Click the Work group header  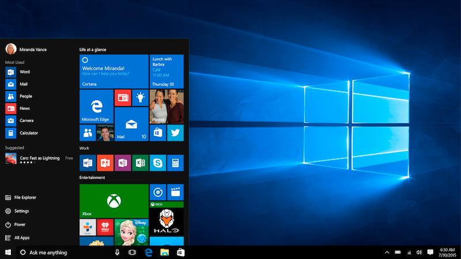click(x=84, y=148)
